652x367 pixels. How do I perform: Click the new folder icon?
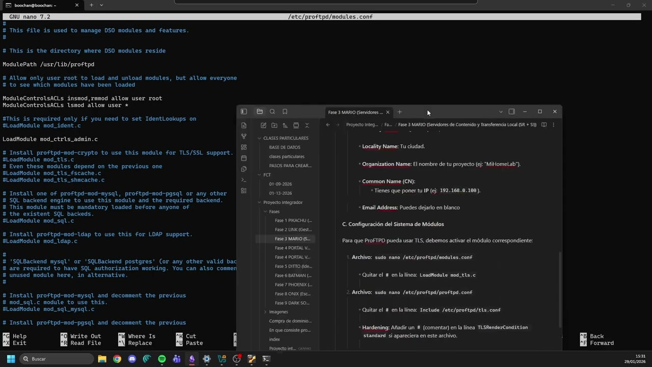274,125
